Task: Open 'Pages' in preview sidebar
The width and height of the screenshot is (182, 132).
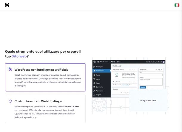Action: [97, 83]
